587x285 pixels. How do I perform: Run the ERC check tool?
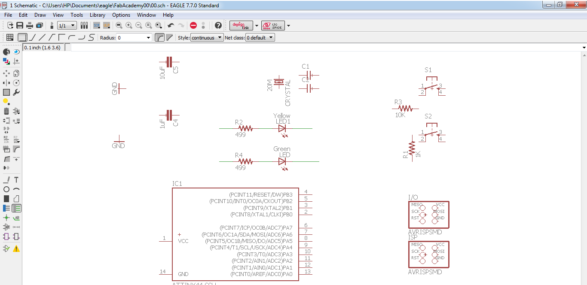coord(6,249)
